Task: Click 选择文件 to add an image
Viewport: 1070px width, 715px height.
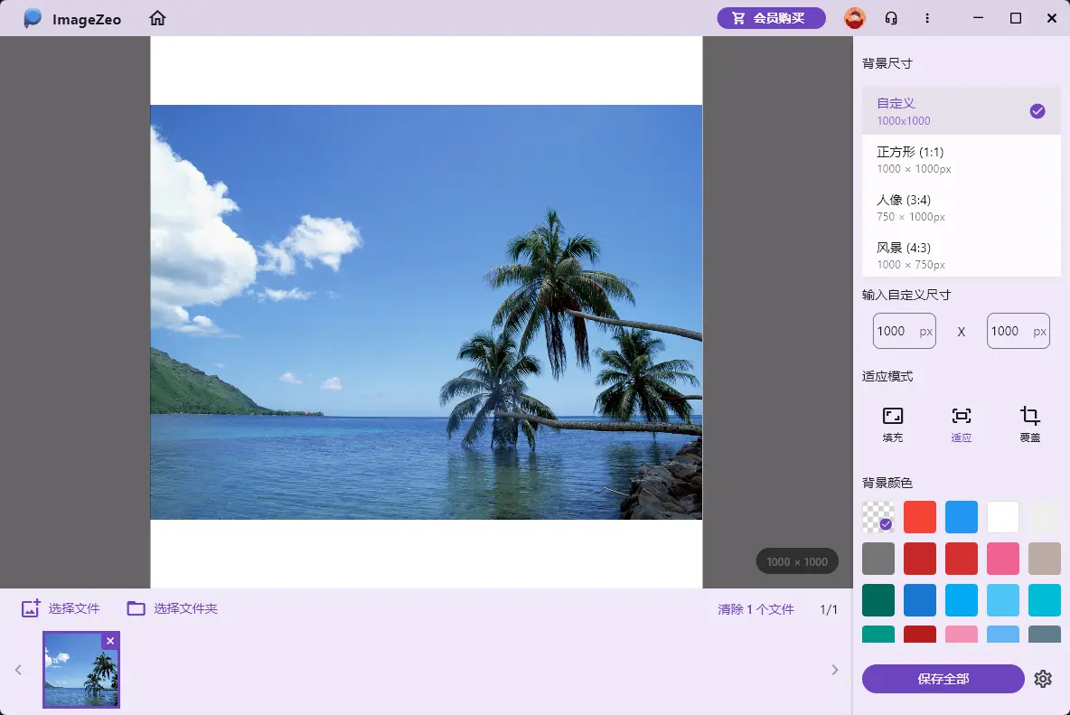Action: [61, 608]
